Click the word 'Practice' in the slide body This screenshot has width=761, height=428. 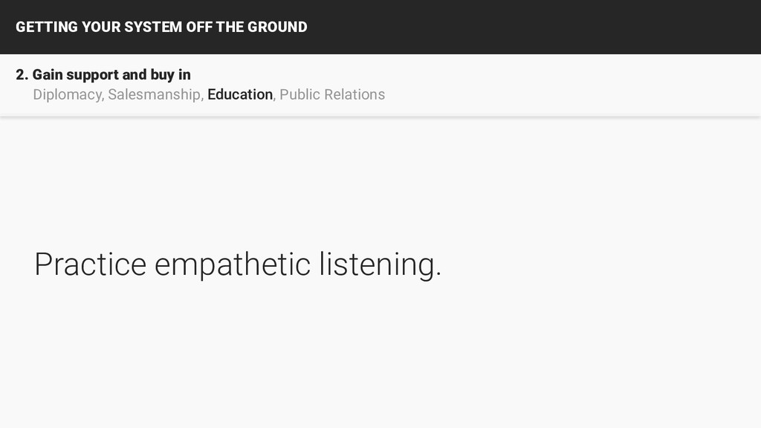click(90, 265)
